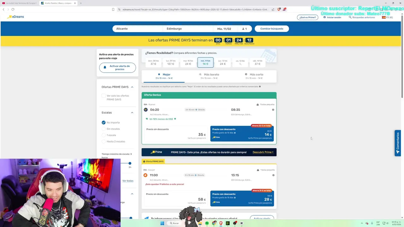Select the Más corto sorting tab

coord(254,76)
